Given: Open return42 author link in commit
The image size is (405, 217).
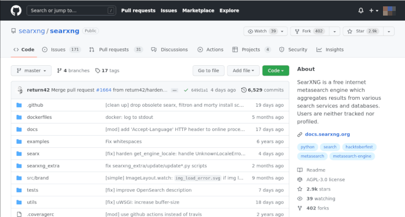Looking at the screenshot, I should click(x=38, y=90).
